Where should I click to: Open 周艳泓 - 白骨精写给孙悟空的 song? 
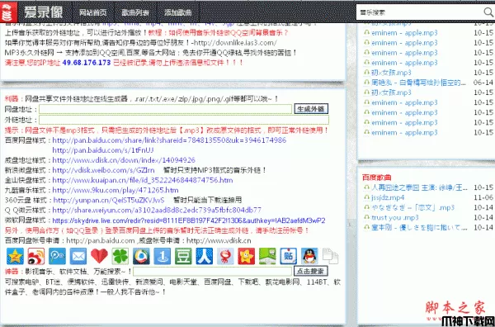click(x=418, y=83)
